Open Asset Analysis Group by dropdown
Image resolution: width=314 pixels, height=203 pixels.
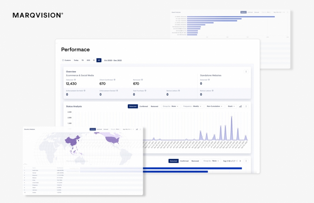click(266, 12)
